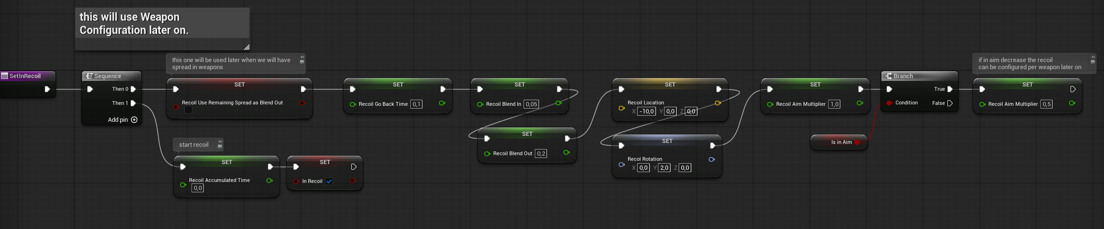Click the Branch node title icon
The height and width of the screenshot is (229, 1104).
[888, 76]
